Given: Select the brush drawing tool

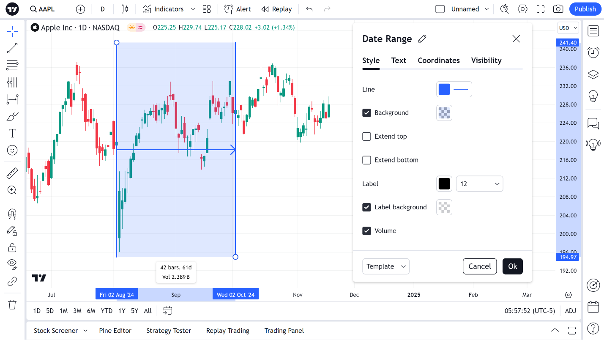Looking at the screenshot, I should coord(12,117).
